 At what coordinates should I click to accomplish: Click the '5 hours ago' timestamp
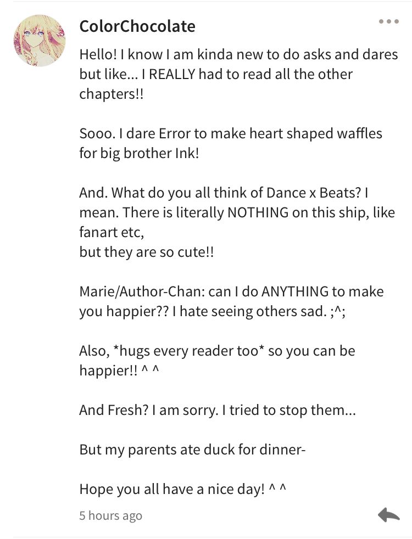click(x=110, y=515)
